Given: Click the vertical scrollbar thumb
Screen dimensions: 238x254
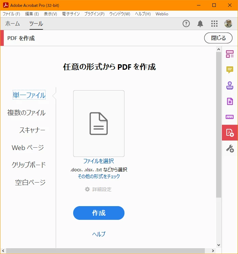Looking at the screenshot, I should coord(219,125).
